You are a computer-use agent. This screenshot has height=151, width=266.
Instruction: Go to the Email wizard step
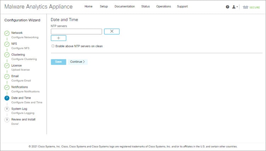point(15,76)
